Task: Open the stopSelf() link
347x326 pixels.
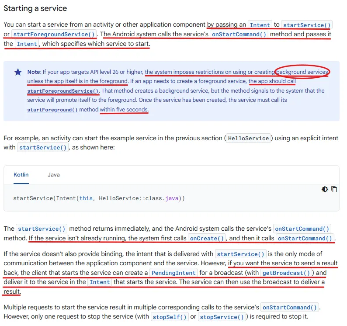Action: point(170,317)
